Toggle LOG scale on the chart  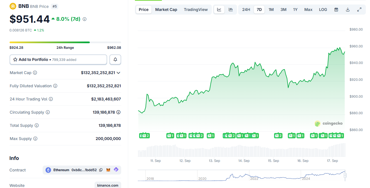click(x=323, y=10)
